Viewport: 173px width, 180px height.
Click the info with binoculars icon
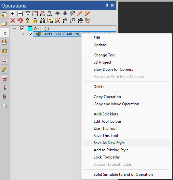coord(73,21)
